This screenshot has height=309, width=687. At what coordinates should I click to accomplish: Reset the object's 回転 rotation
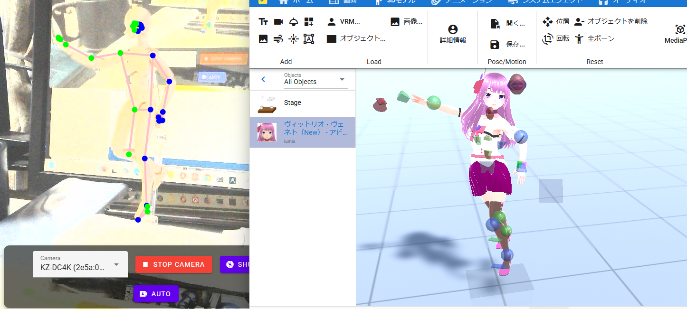coord(556,38)
